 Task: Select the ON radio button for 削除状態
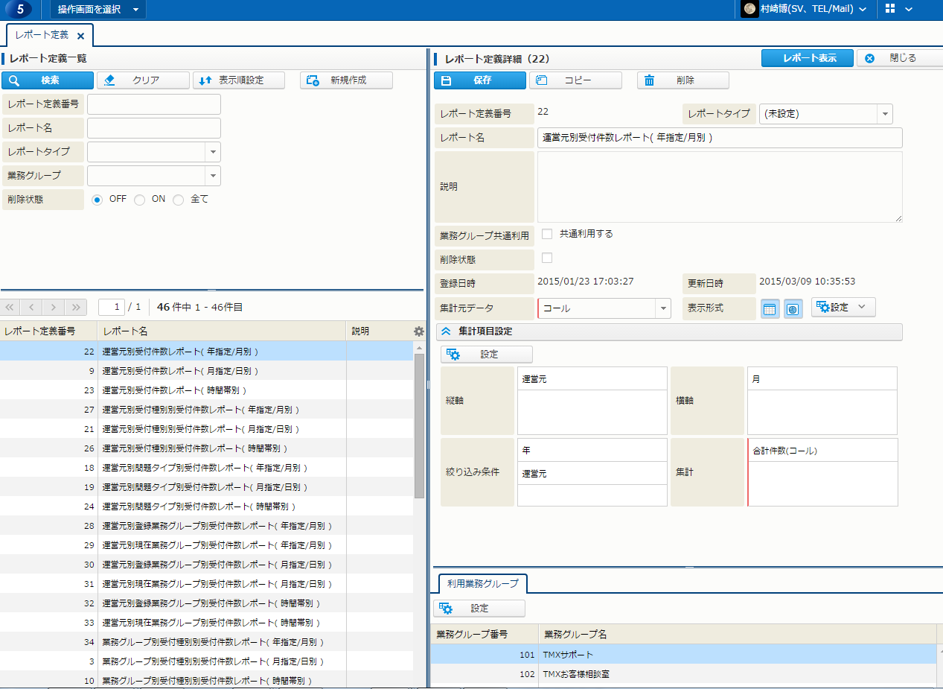[139, 200]
